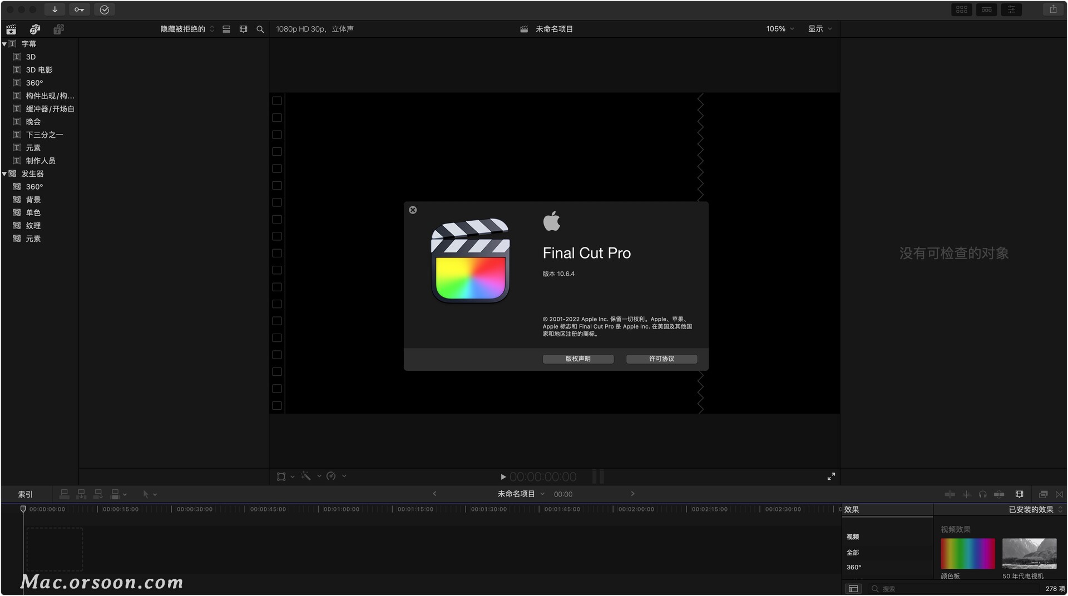Select the 下三分之一 titles category

pos(44,135)
